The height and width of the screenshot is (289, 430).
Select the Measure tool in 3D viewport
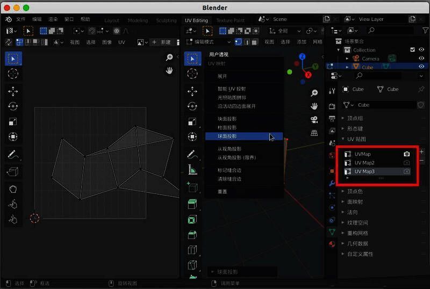click(192, 171)
